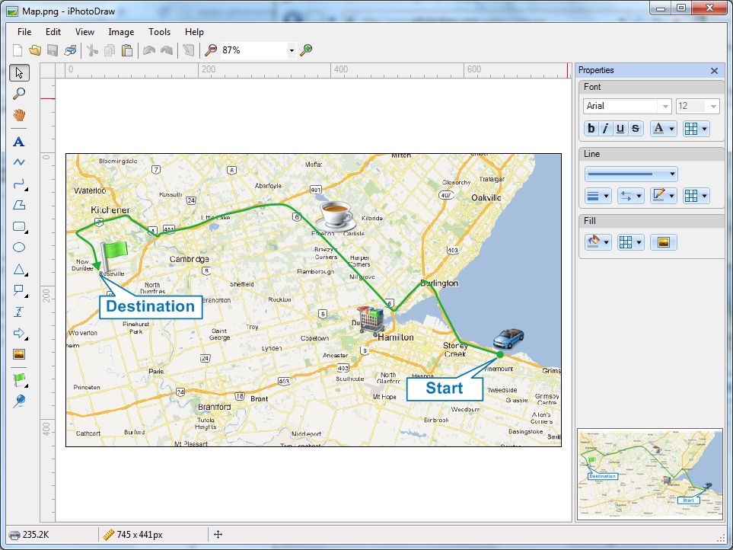Pick the curved connector tool
733x550 pixels.
pyautogui.click(x=19, y=184)
